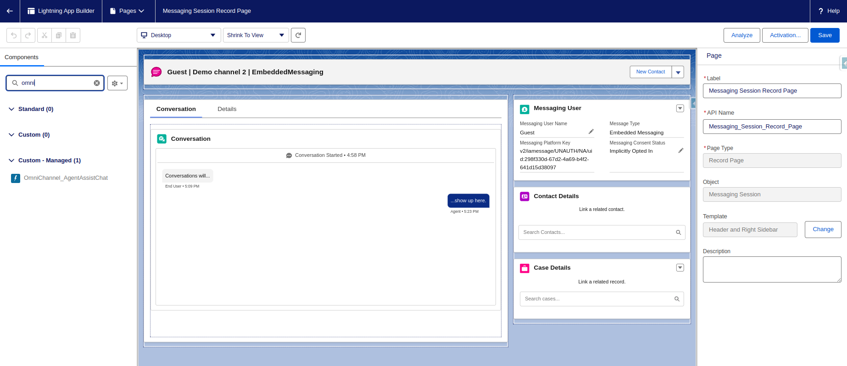Open the Pages menu
847x366 pixels.
(127, 11)
